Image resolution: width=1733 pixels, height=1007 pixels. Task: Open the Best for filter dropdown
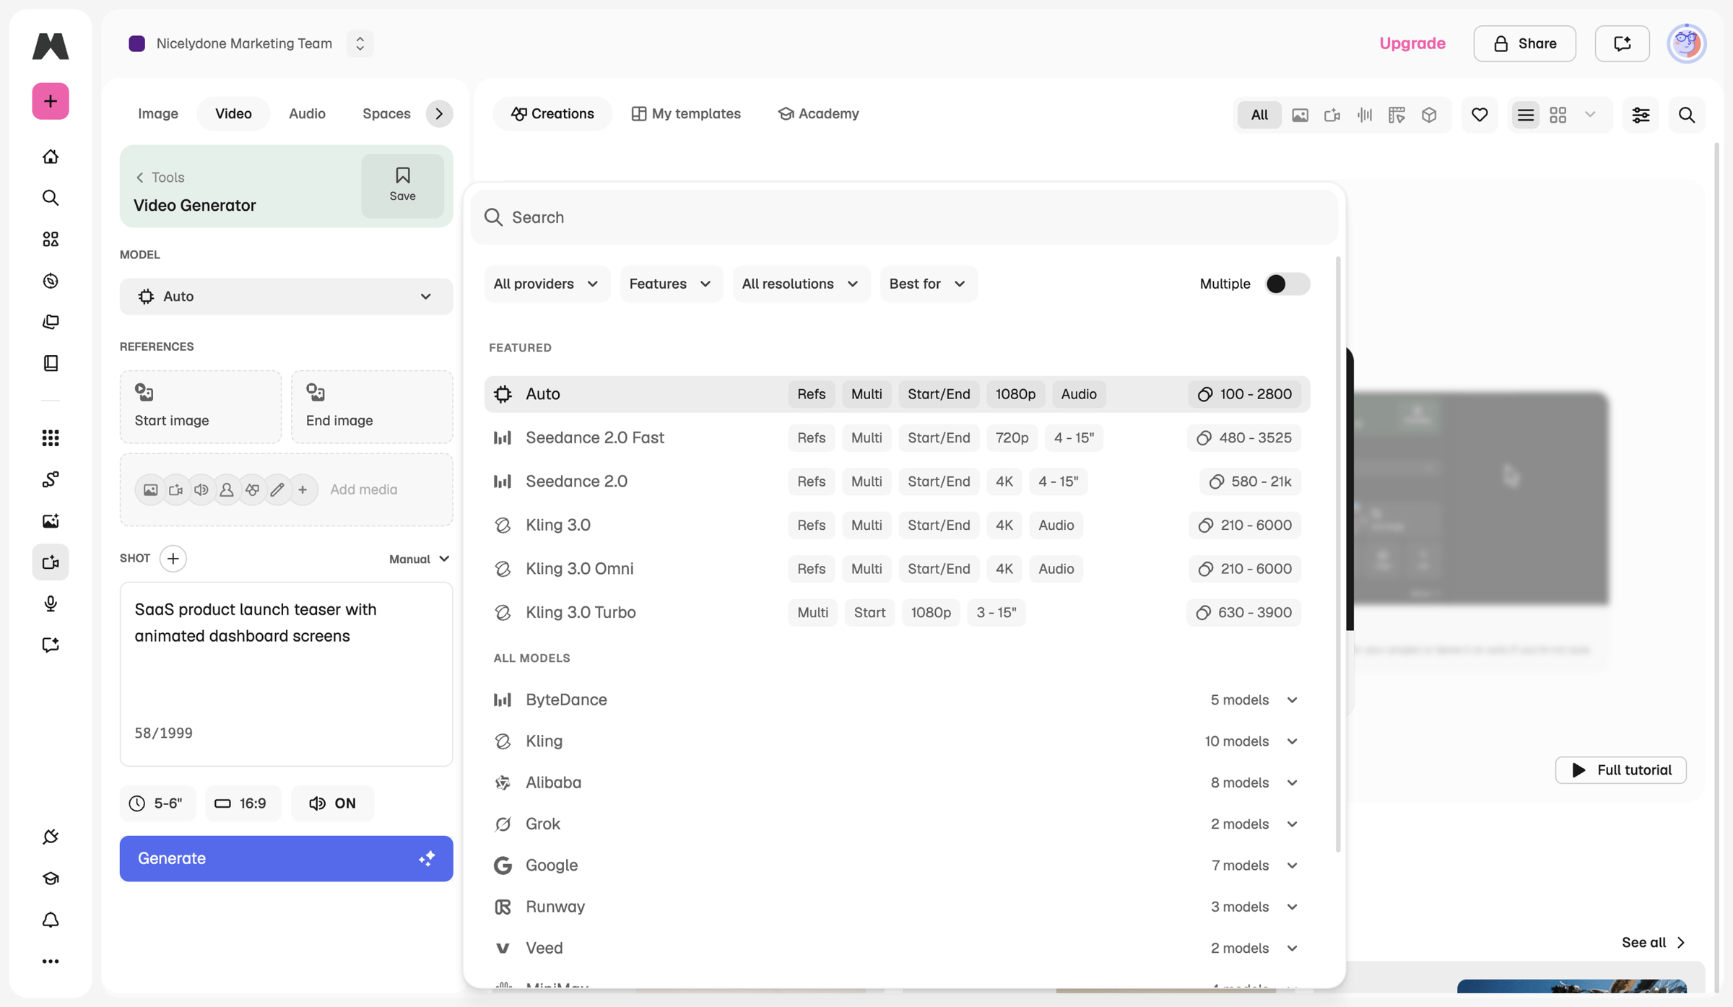(x=928, y=284)
